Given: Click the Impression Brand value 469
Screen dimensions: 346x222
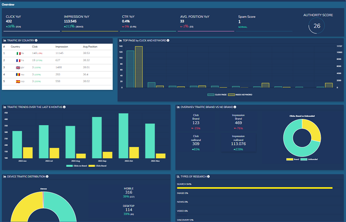Looking at the screenshot, I should (x=238, y=123).
